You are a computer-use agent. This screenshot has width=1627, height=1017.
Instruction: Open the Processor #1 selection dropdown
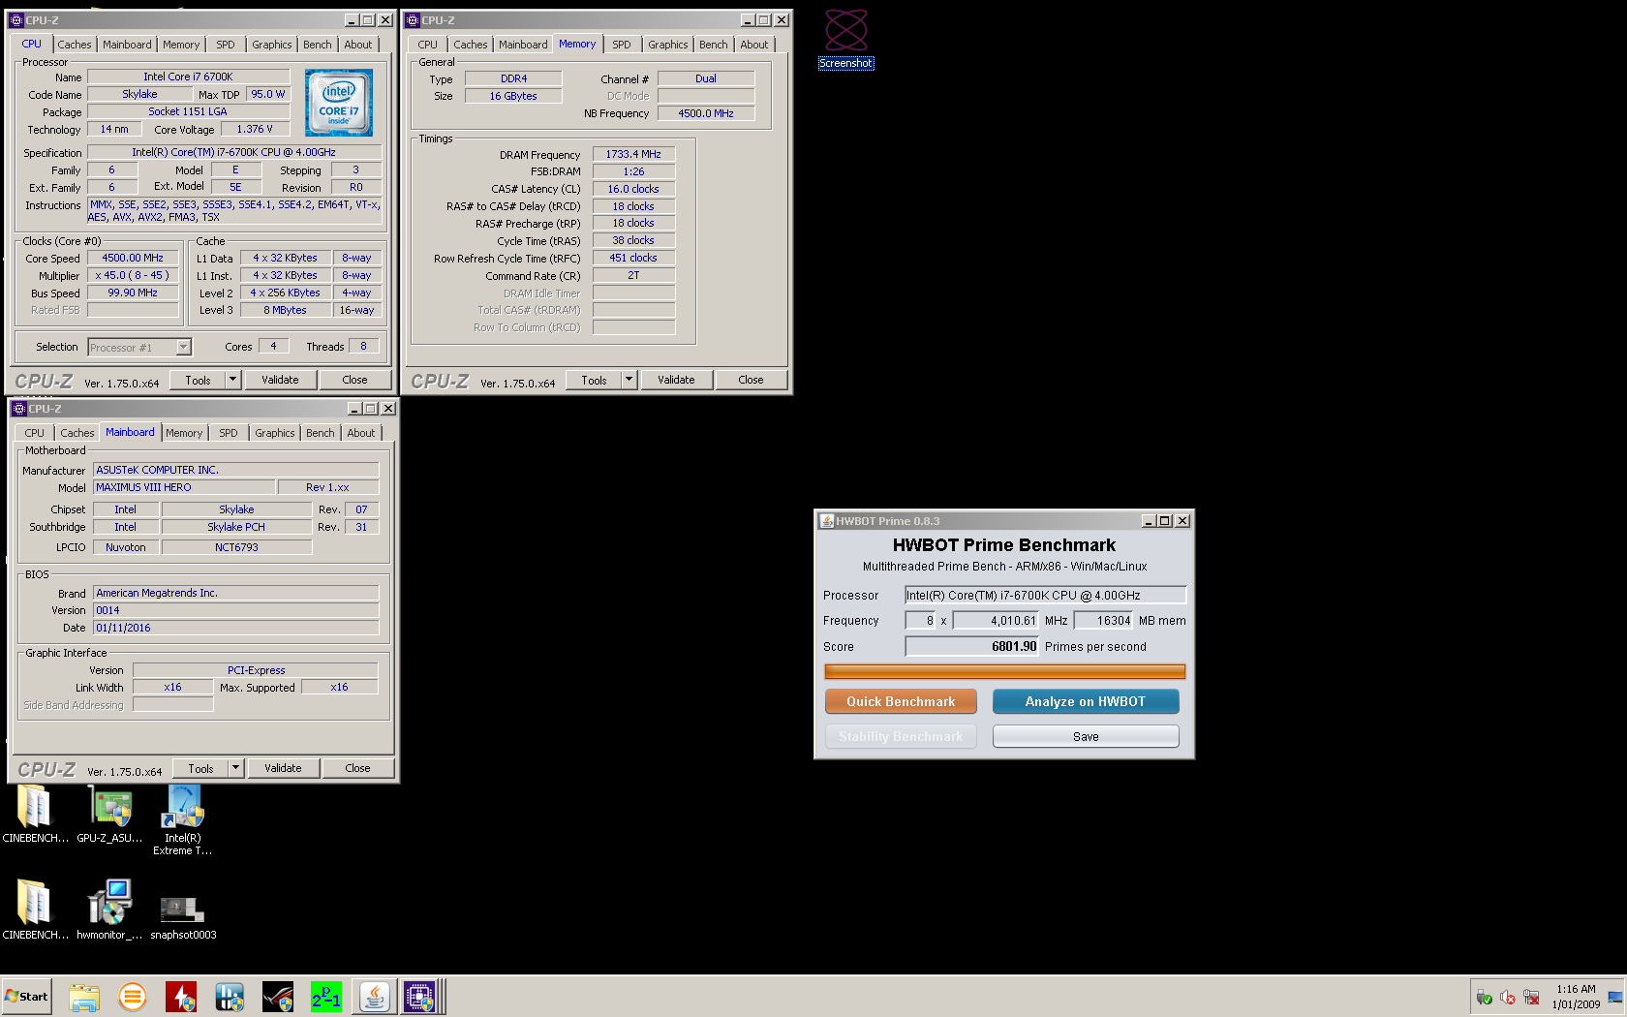point(183,347)
